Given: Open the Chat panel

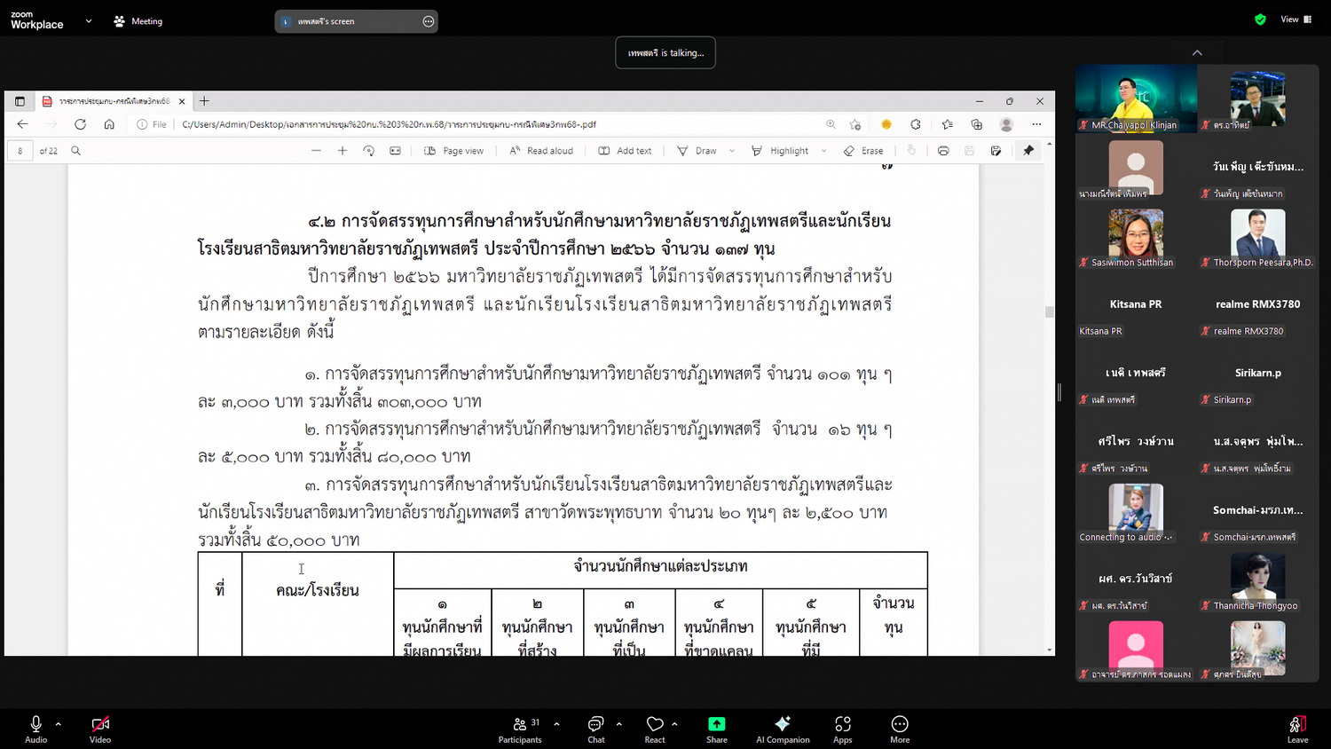Looking at the screenshot, I should pos(595,729).
